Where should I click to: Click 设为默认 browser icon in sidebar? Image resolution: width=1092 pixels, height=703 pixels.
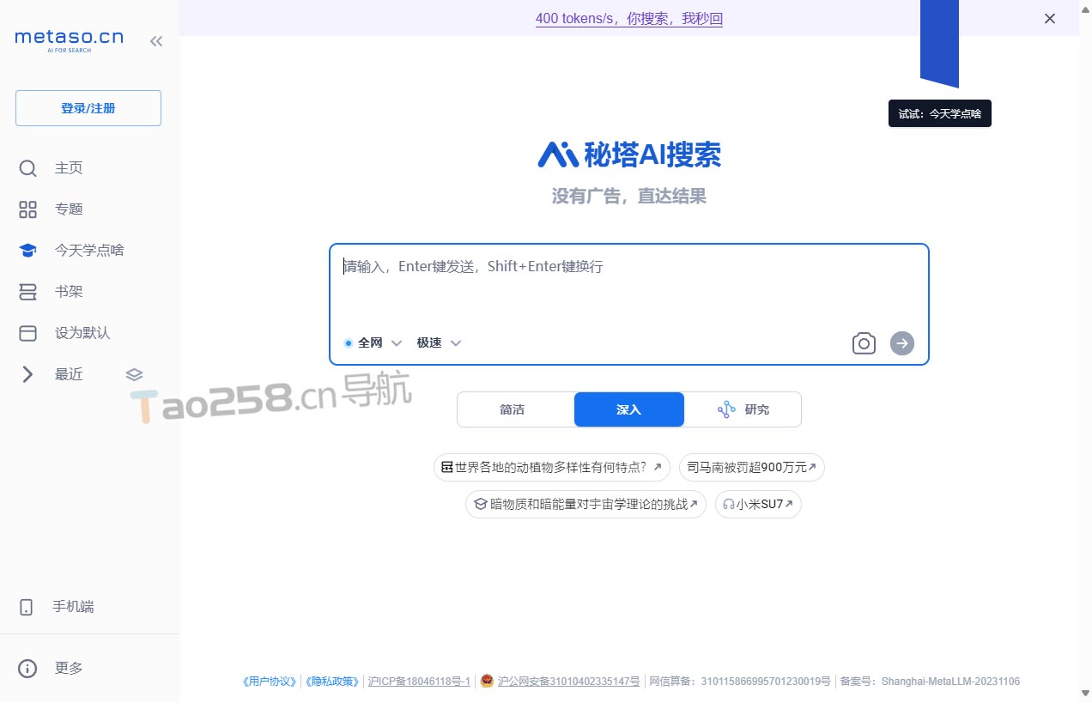click(x=28, y=333)
